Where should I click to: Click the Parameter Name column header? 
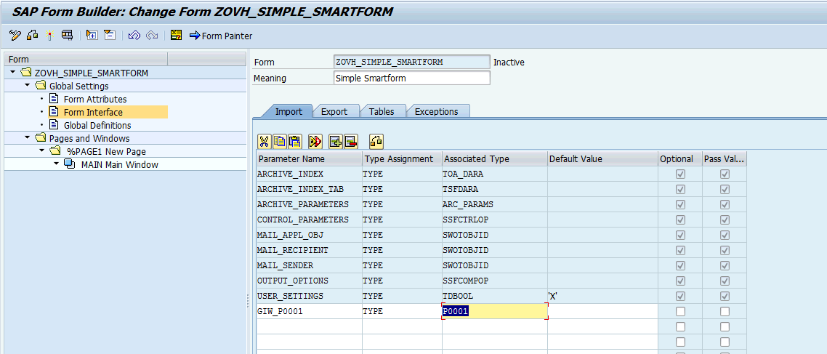[310, 158]
